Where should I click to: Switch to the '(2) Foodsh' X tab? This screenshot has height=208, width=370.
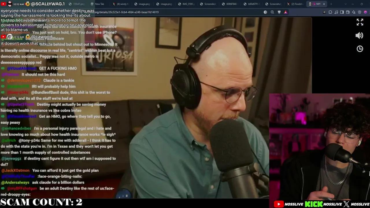pos(295,4)
